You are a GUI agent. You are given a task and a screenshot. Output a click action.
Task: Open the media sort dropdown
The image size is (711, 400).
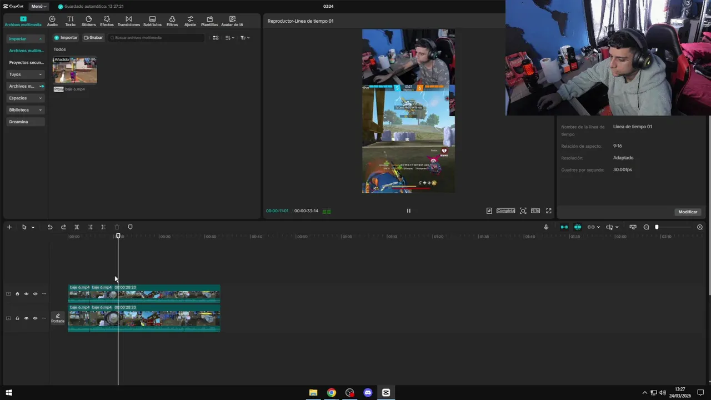point(230,38)
